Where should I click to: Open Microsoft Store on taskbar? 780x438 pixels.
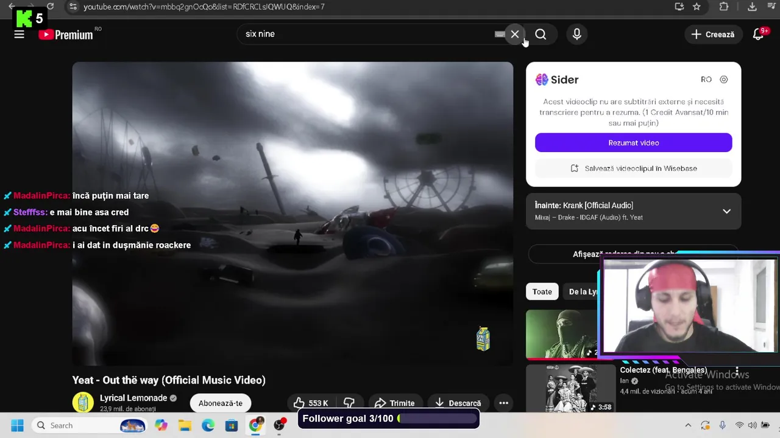232,425
